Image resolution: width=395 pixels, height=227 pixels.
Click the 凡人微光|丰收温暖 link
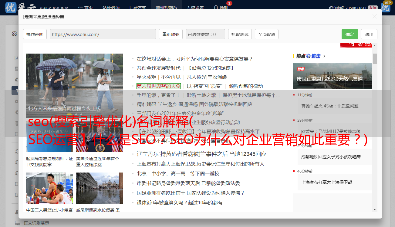click(207, 77)
